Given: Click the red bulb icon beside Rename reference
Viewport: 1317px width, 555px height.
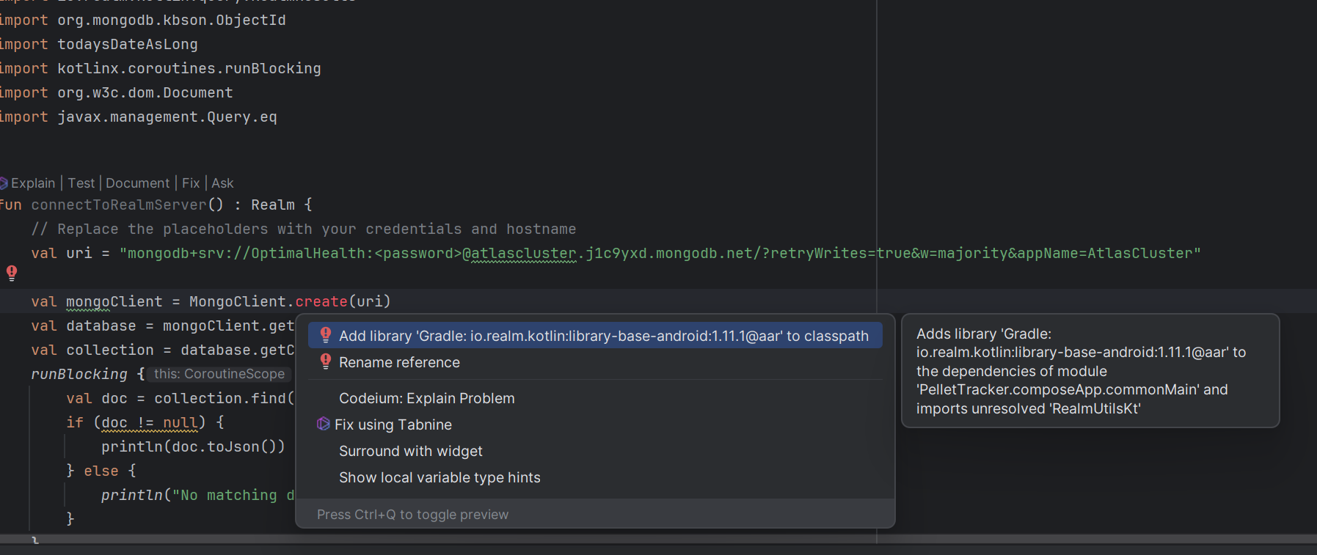Looking at the screenshot, I should click(326, 361).
